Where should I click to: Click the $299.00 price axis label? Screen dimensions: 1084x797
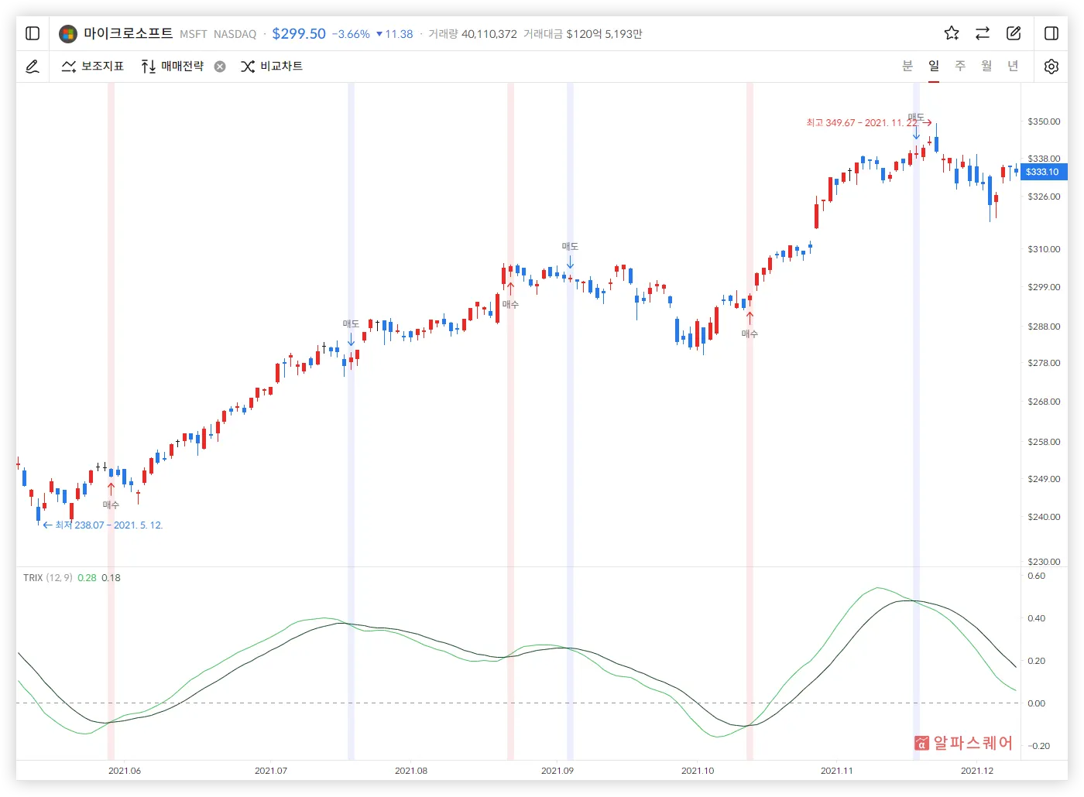[x=1044, y=287]
